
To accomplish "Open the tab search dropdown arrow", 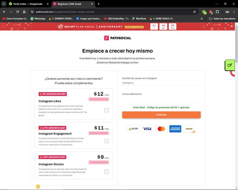I will coord(4,4).
